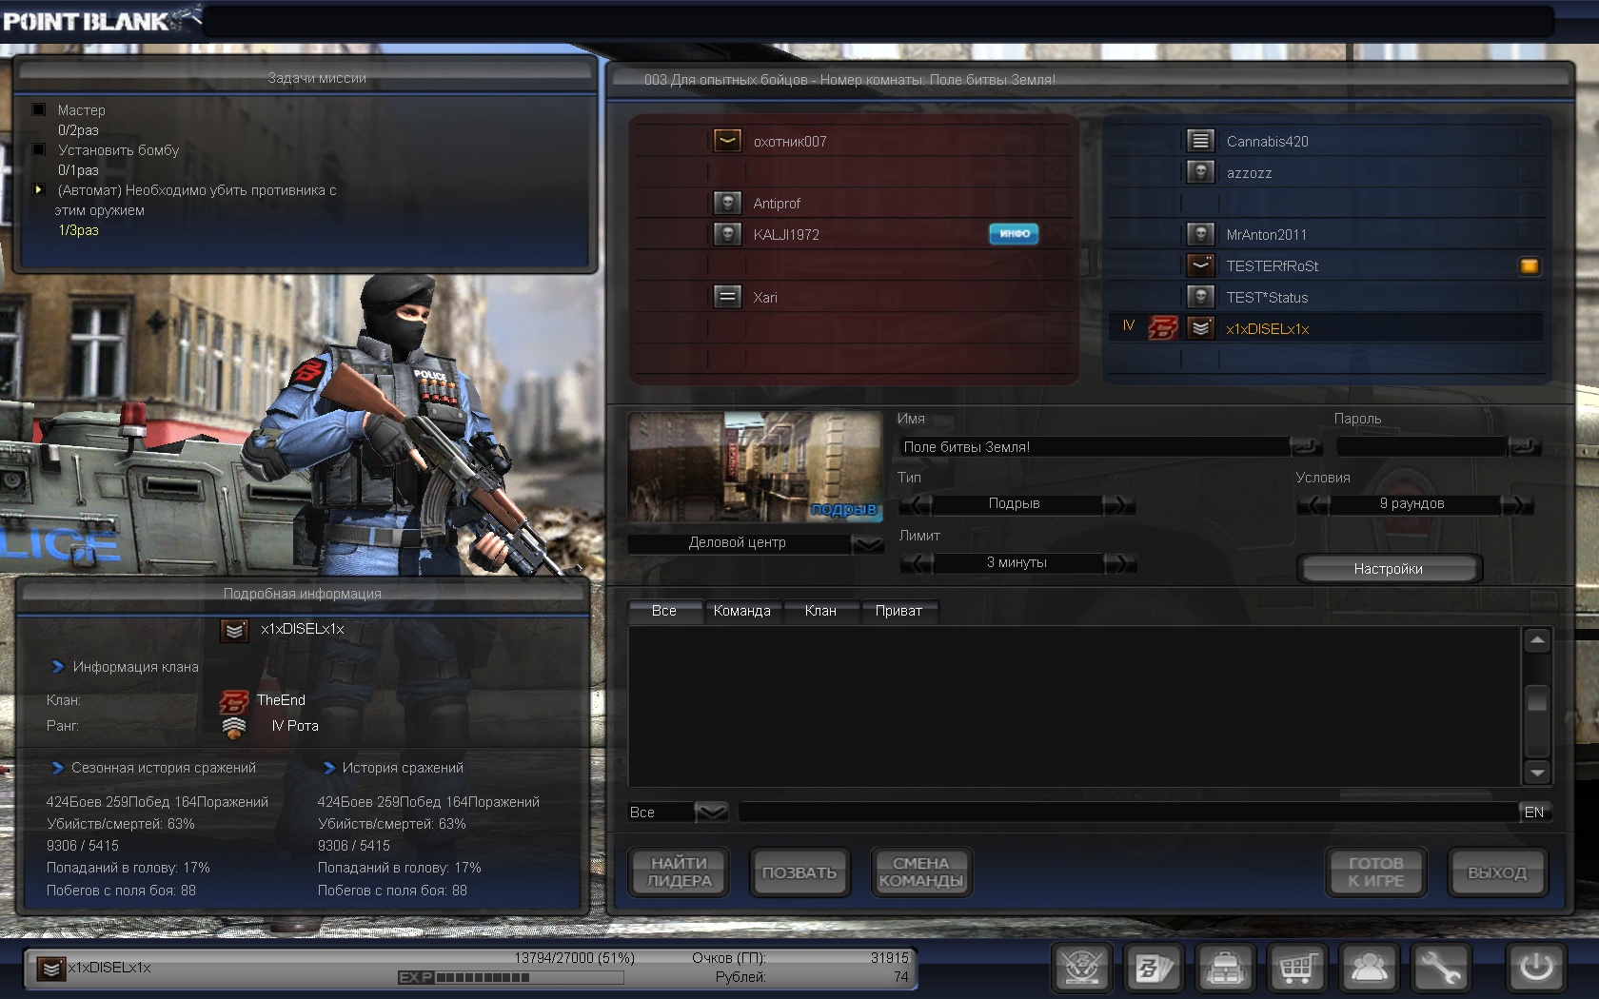This screenshot has width=1599, height=999.
Task: Click the ИНФО badge next to KALJI1972
Action: (1014, 234)
